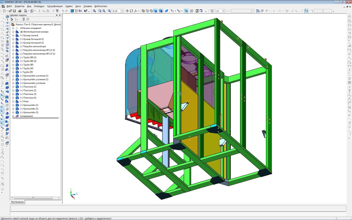Select the Pan view tool
The image size is (352, 220).
(127, 11)
